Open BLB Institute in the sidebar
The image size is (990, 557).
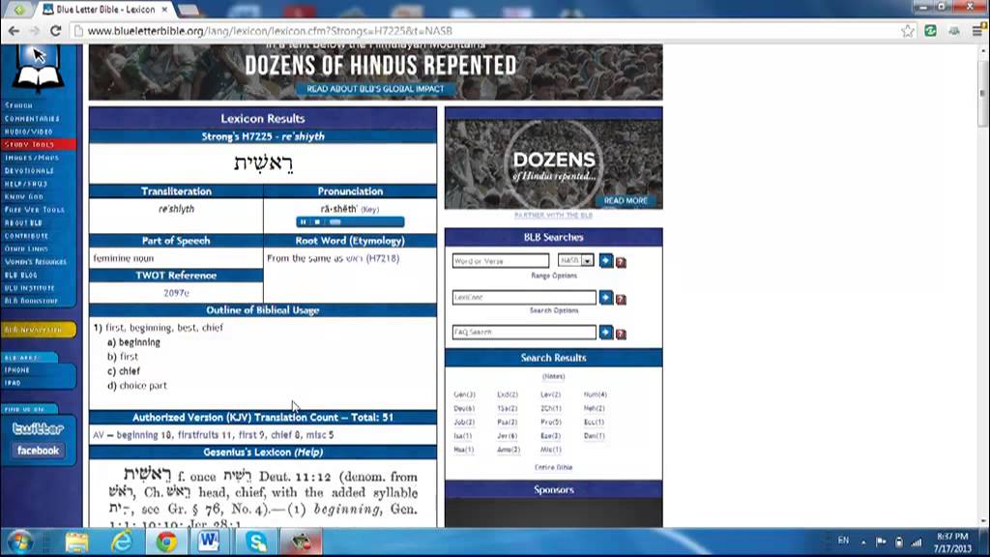click(x=29, y=288)
